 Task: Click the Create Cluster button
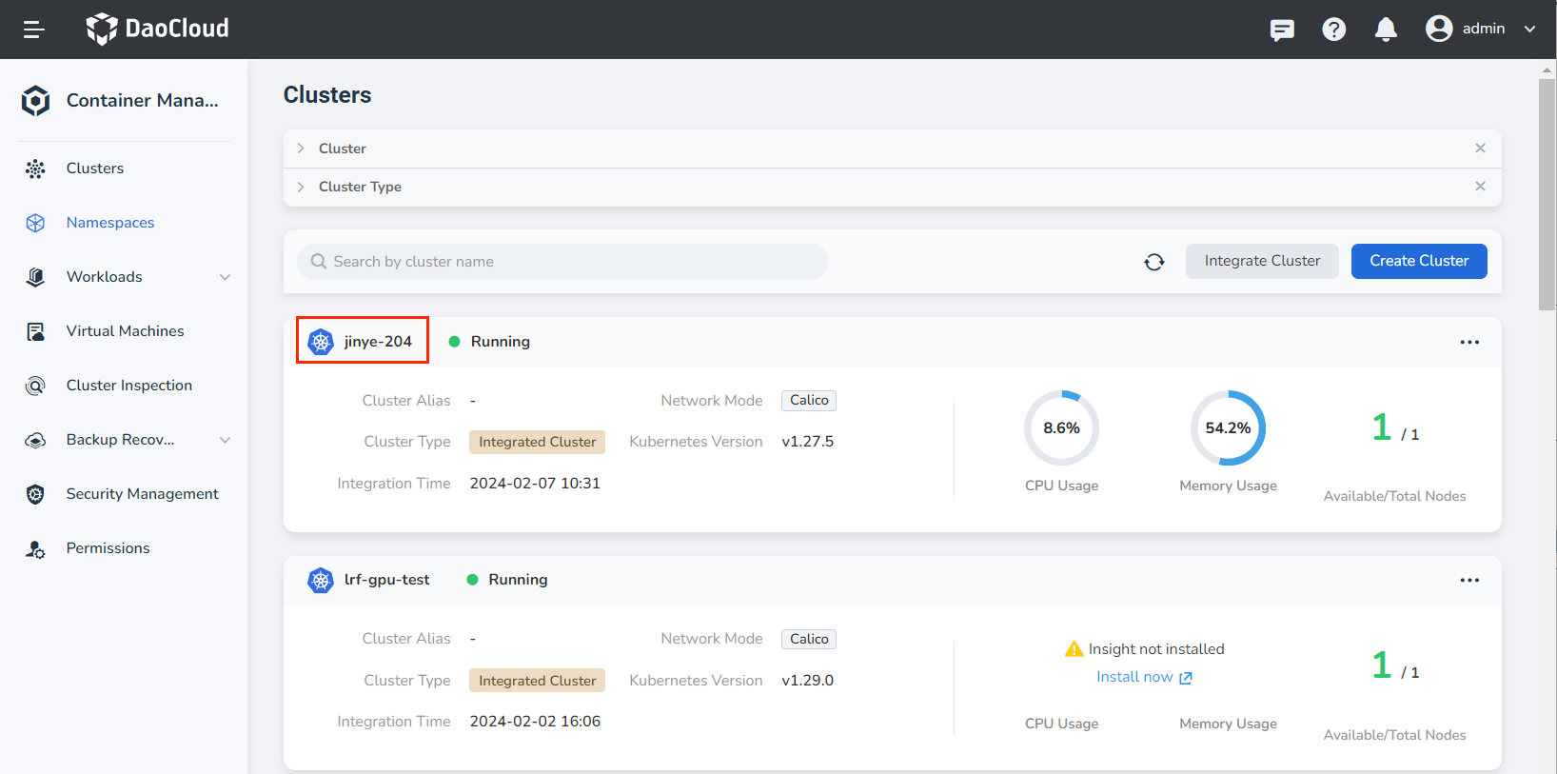1418,261
